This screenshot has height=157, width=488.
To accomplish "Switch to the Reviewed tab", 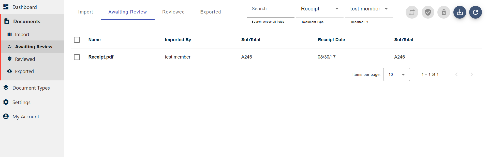I will 173,12.
